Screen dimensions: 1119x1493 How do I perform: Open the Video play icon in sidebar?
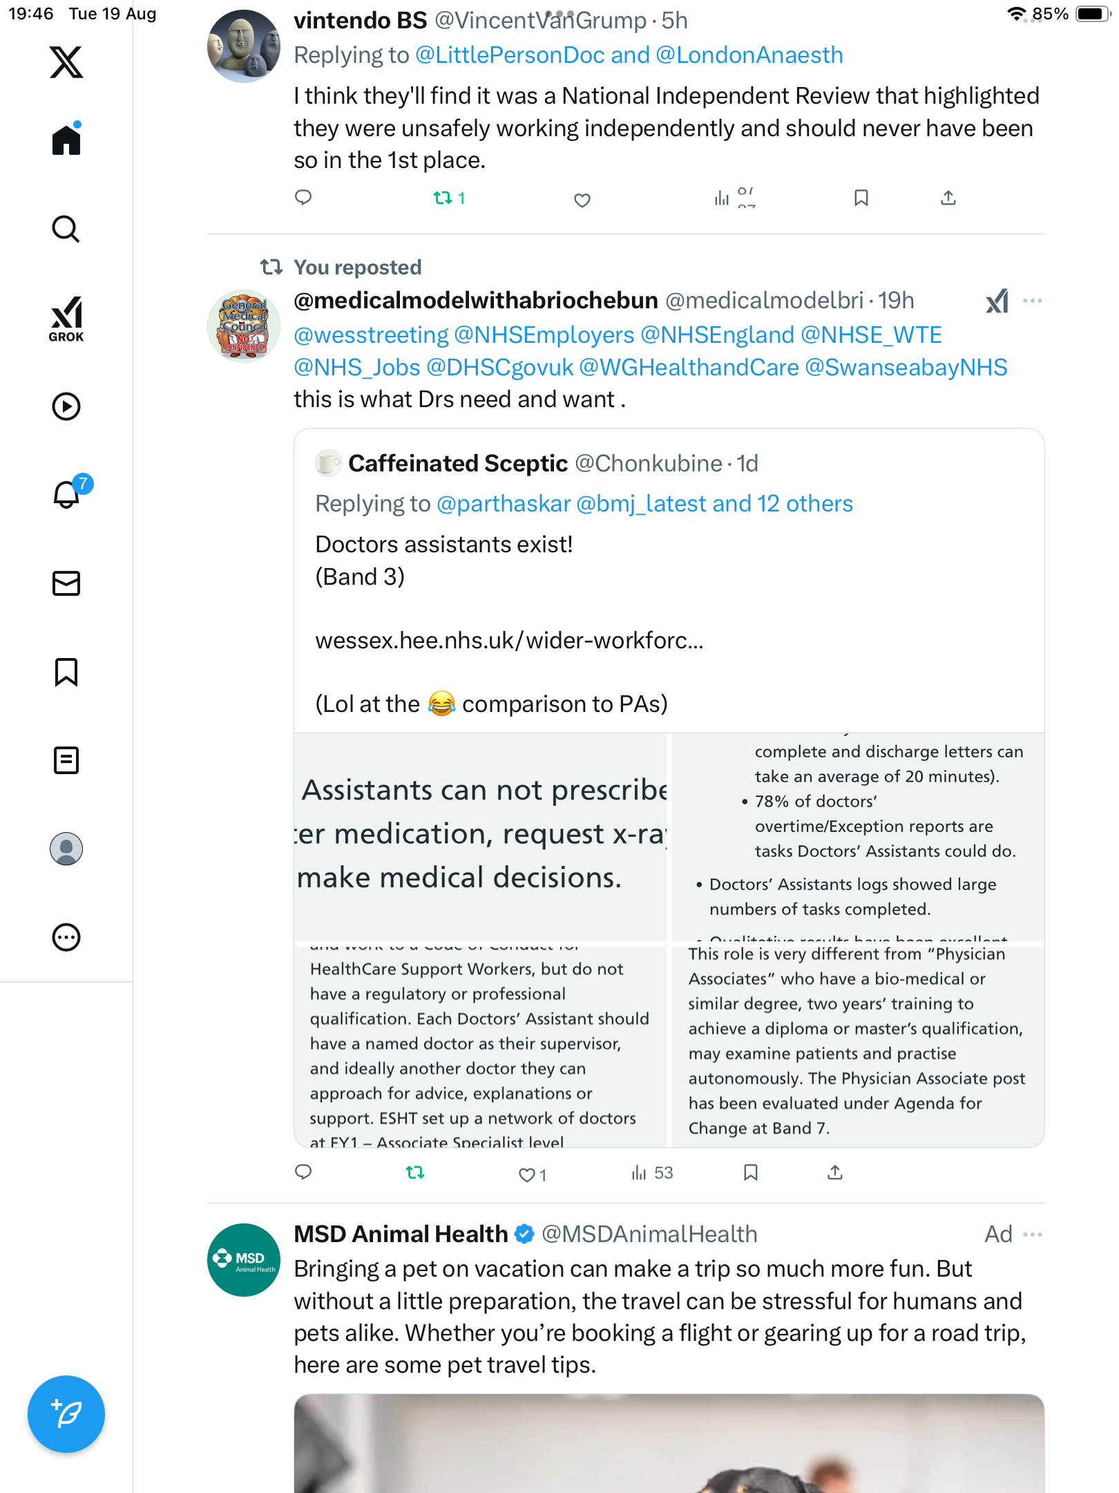click(x=66, y=406)
